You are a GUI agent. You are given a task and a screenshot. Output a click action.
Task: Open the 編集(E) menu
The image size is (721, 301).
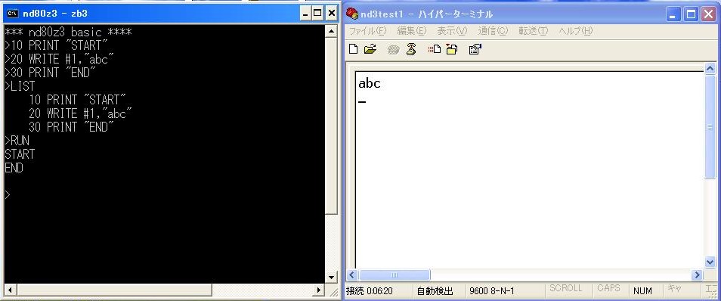pyautogui.click(x=412, y=31)
